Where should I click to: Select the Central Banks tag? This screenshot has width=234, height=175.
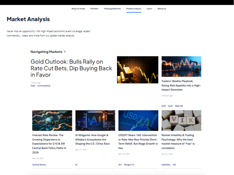[x=39, y=165]
